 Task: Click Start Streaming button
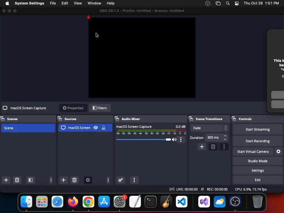click(x=258, y=129)
